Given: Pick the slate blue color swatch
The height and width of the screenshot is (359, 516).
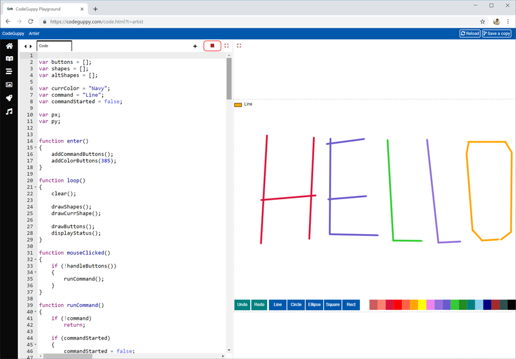Looking at the screenshot, I should coord(446,305).
